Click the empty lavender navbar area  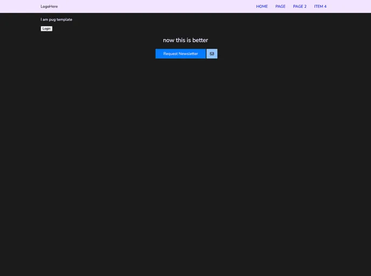coord(156,6)
